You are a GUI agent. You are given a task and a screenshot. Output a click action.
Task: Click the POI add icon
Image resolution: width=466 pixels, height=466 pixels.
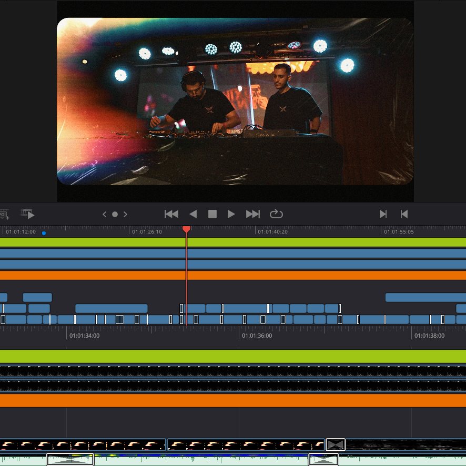point(4,214)
